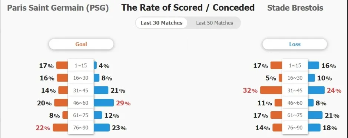Click the 20% orange bar in the Goal chart
Image resolution: width=348 pixels, height=138 pixels.
(x=61, y=103)
